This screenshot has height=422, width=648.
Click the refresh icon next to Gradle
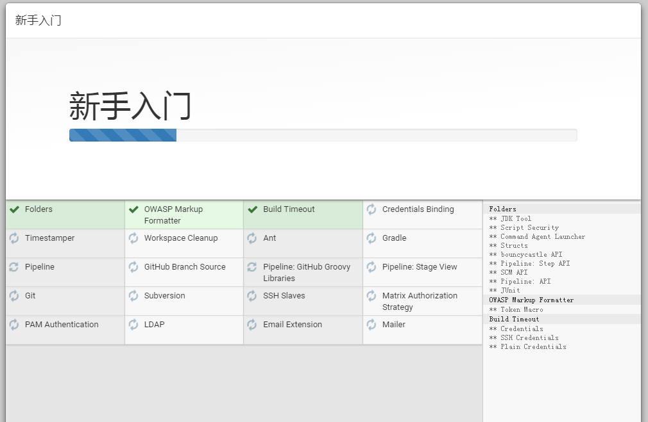(x=371, y=238)
